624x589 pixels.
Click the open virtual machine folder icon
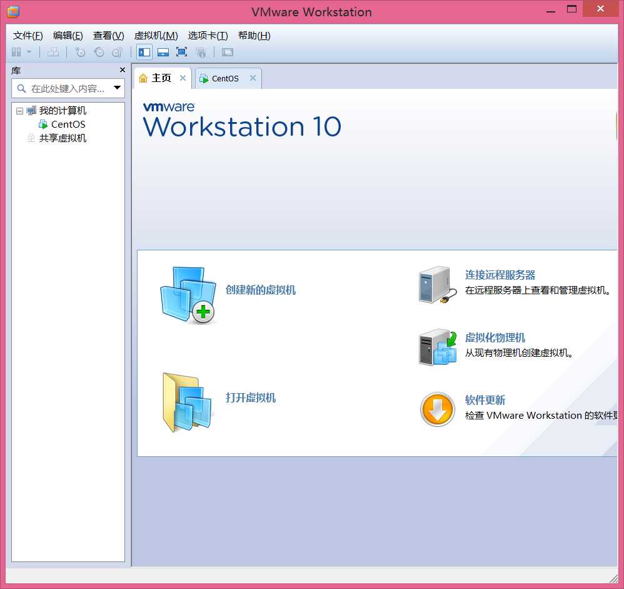coord(187,402)
